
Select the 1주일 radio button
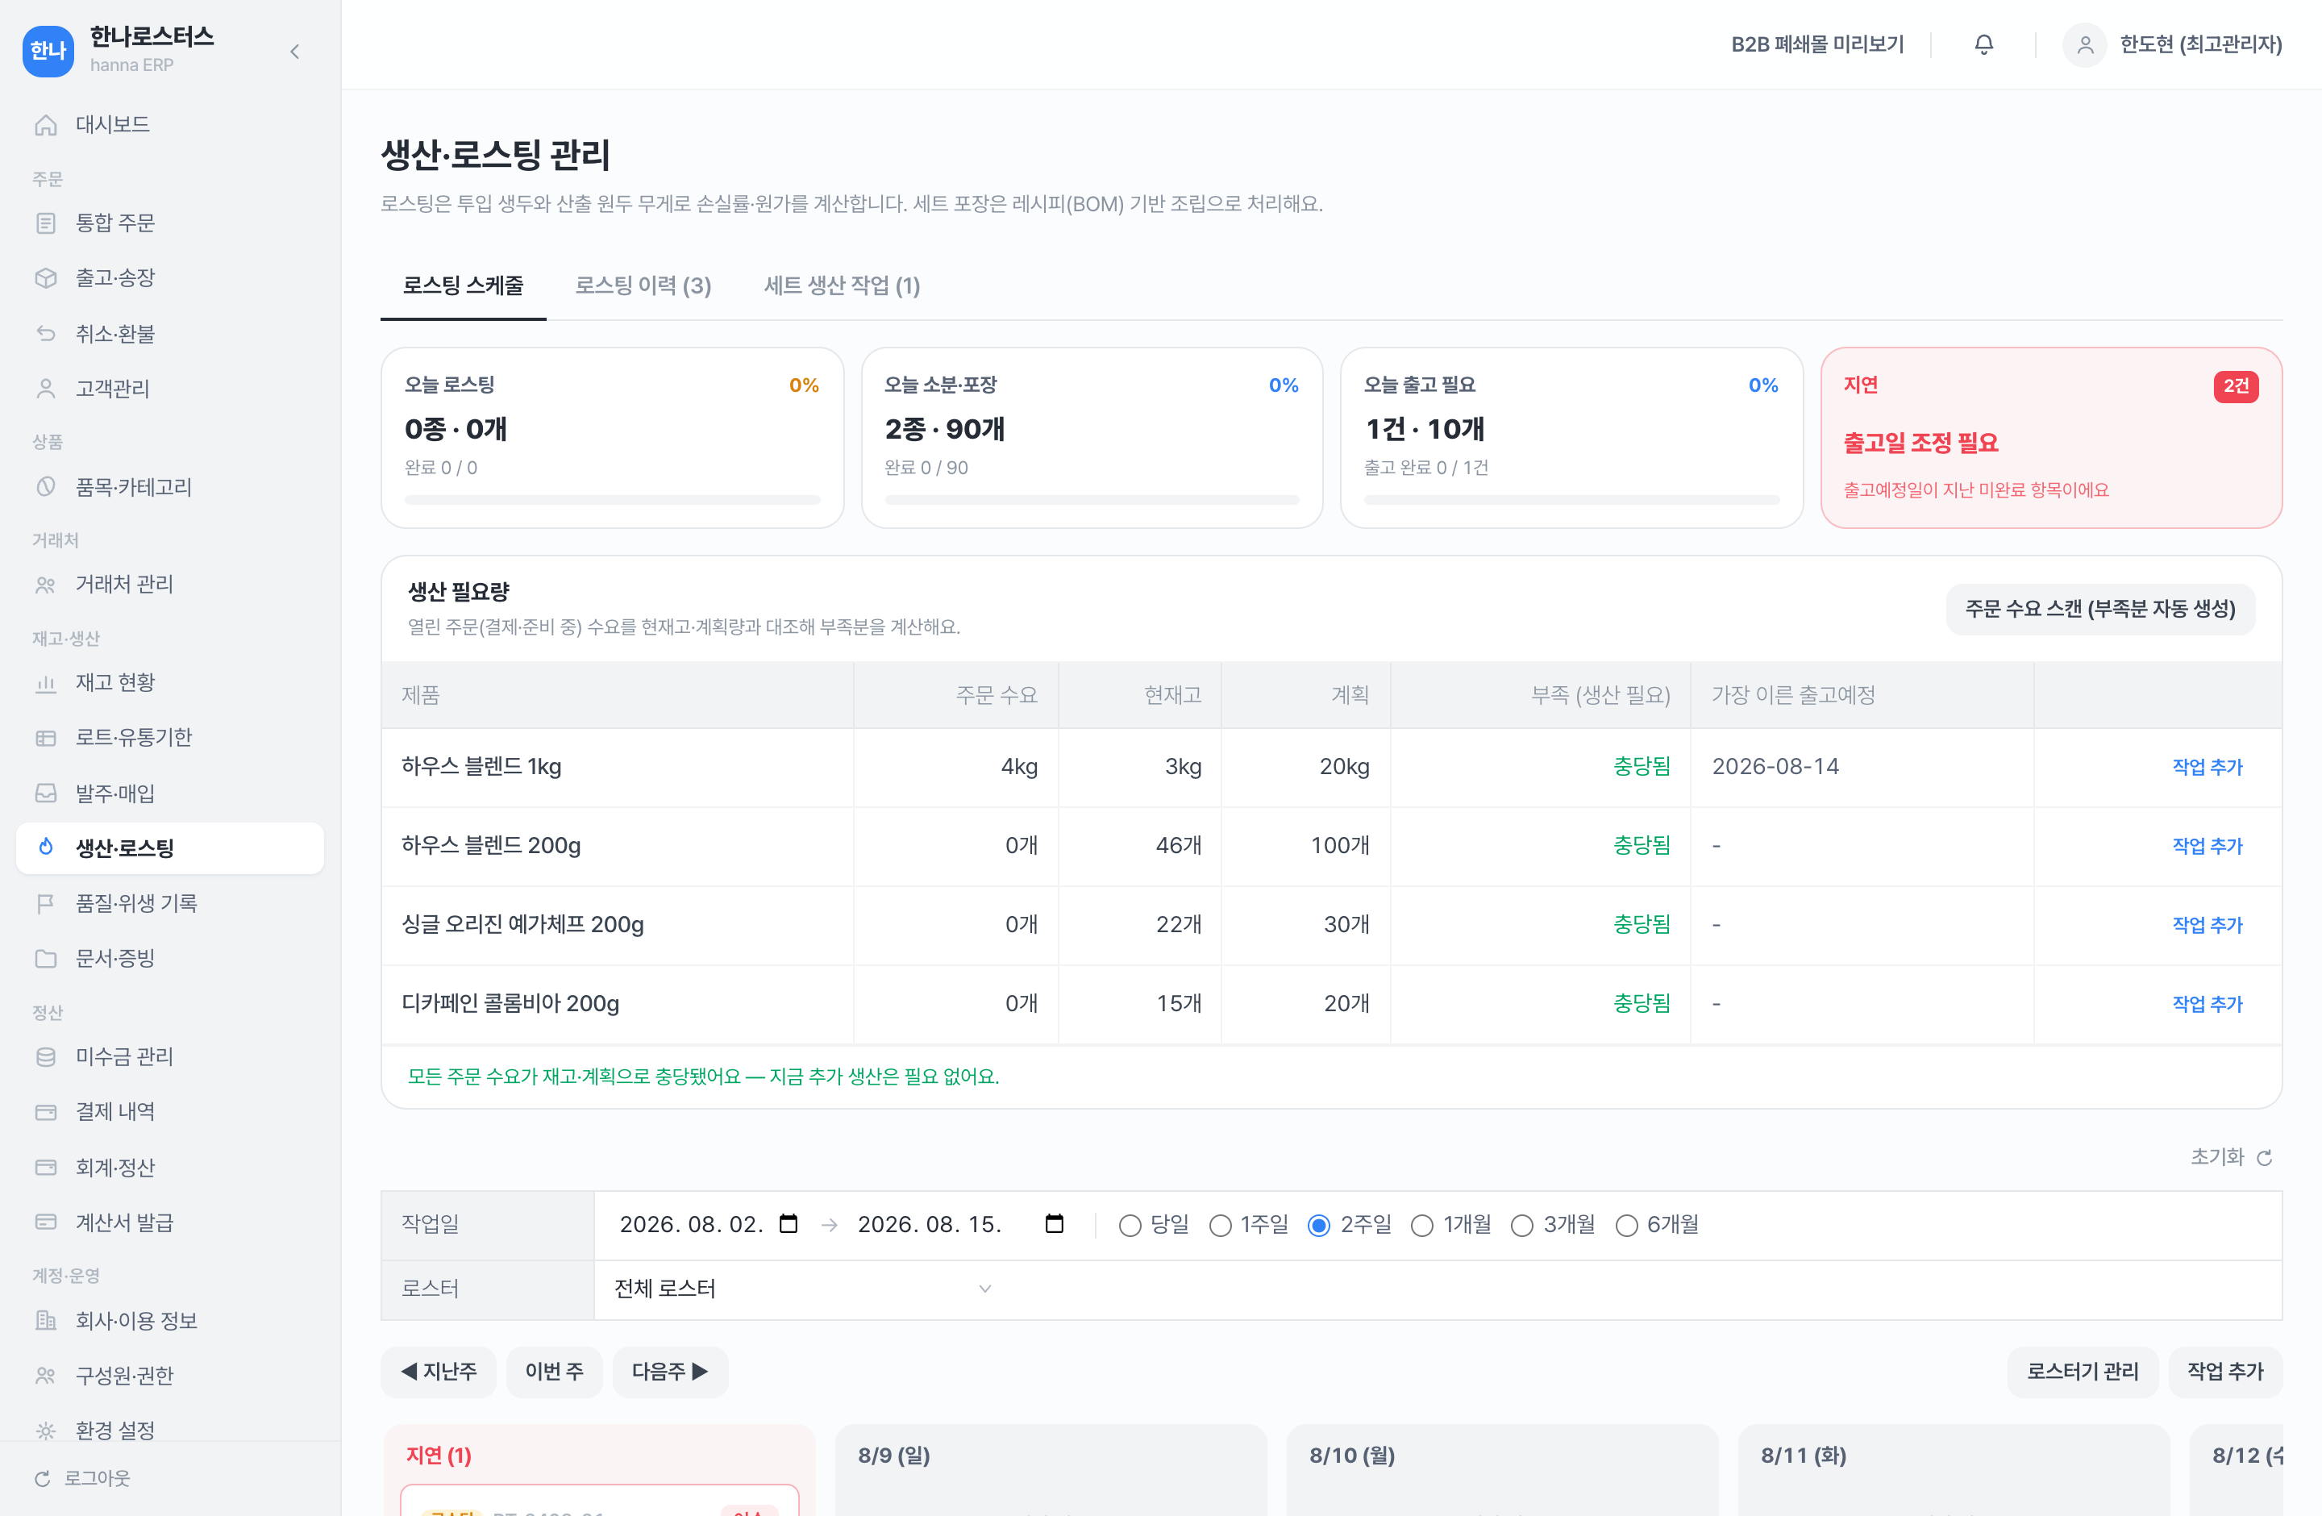pos(1221,1225)
